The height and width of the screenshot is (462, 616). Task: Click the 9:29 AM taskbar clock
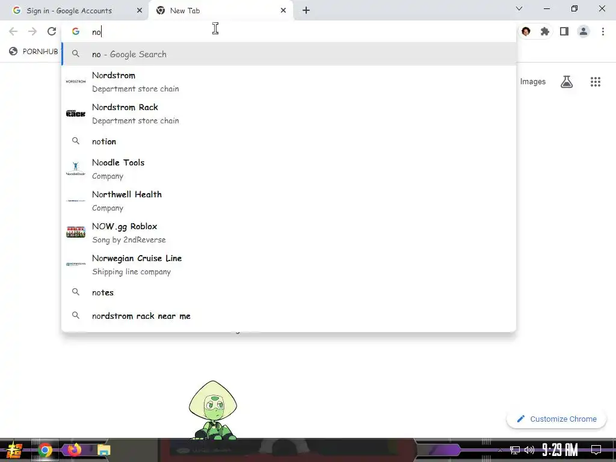pos(560,449)
